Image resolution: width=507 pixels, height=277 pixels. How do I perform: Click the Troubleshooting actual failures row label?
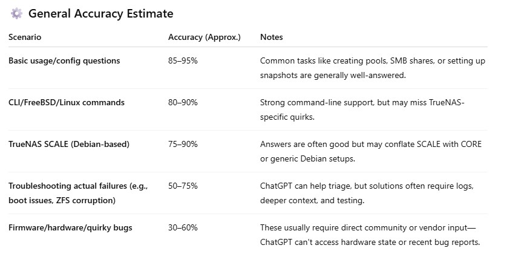(78, 193)
